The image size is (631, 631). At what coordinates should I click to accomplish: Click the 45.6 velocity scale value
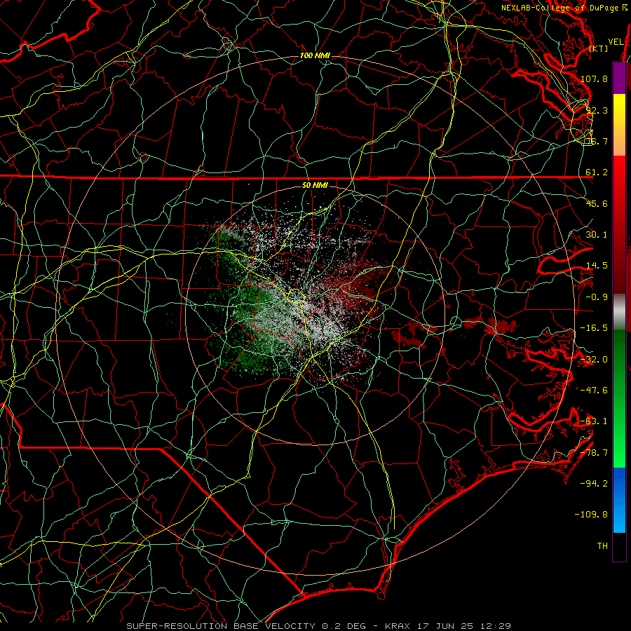(597, 203)
